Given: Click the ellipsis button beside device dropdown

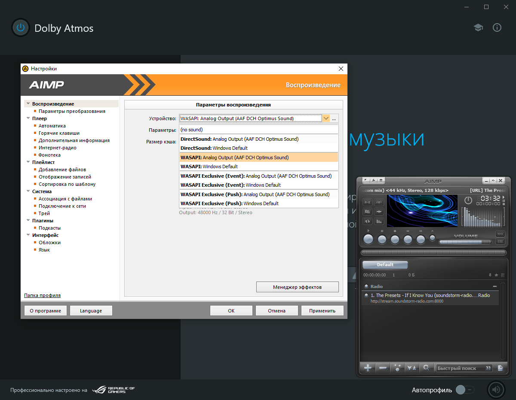Looking at the screenshot, I should click(x=335, y=118).
